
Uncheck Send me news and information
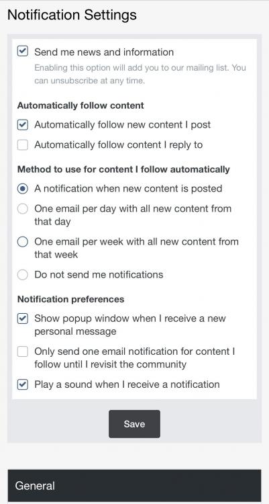[x=22, y=52]
